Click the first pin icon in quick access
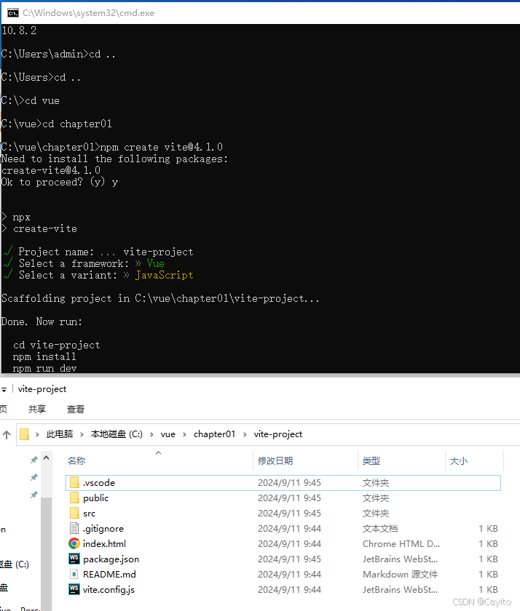Image resolution: width=520 pixels, height=611 pixels. coord(34,460)
